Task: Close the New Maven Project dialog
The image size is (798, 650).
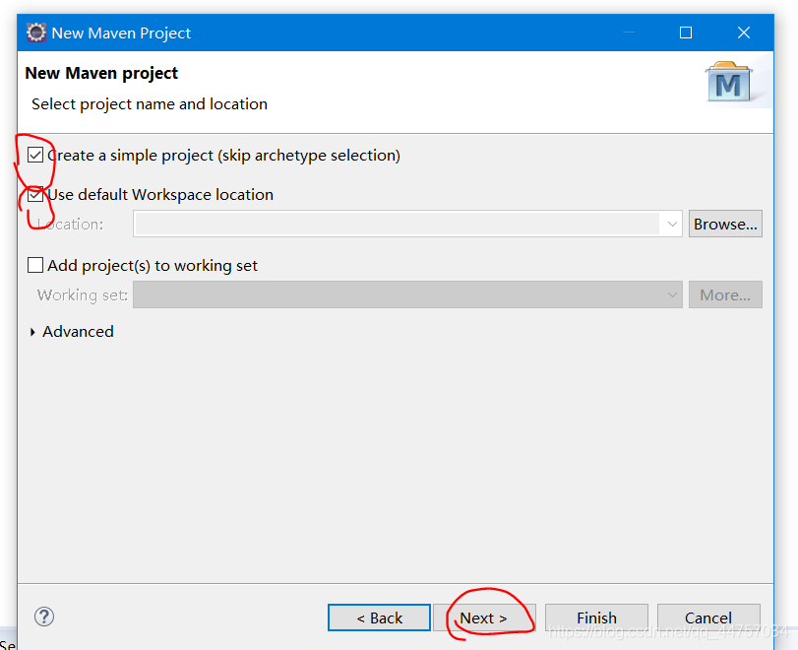Action: click(744, 32)
